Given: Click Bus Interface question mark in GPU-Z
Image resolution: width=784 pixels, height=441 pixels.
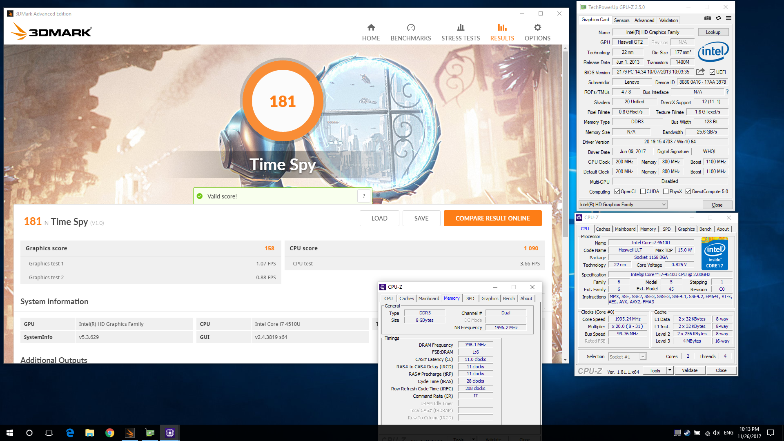Looking at the screenshot, I should (x=727, y=92).
